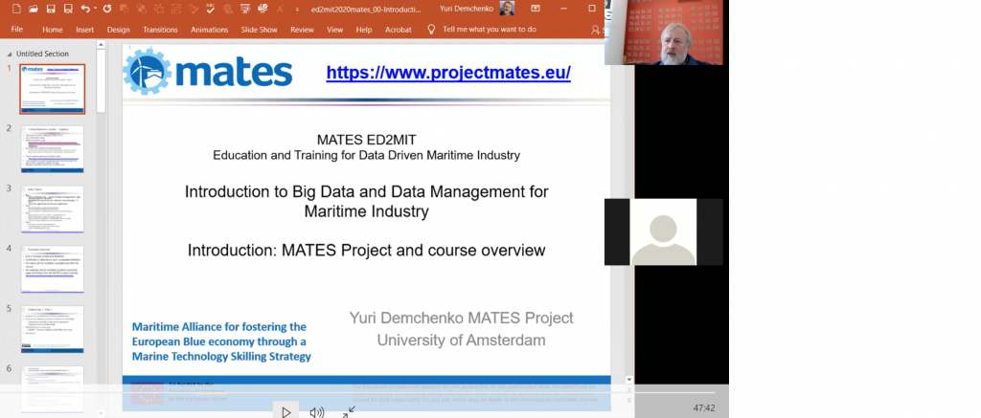Click the Open folder icon in quick access toolbar
981x418 pixels.
[33, 9]
